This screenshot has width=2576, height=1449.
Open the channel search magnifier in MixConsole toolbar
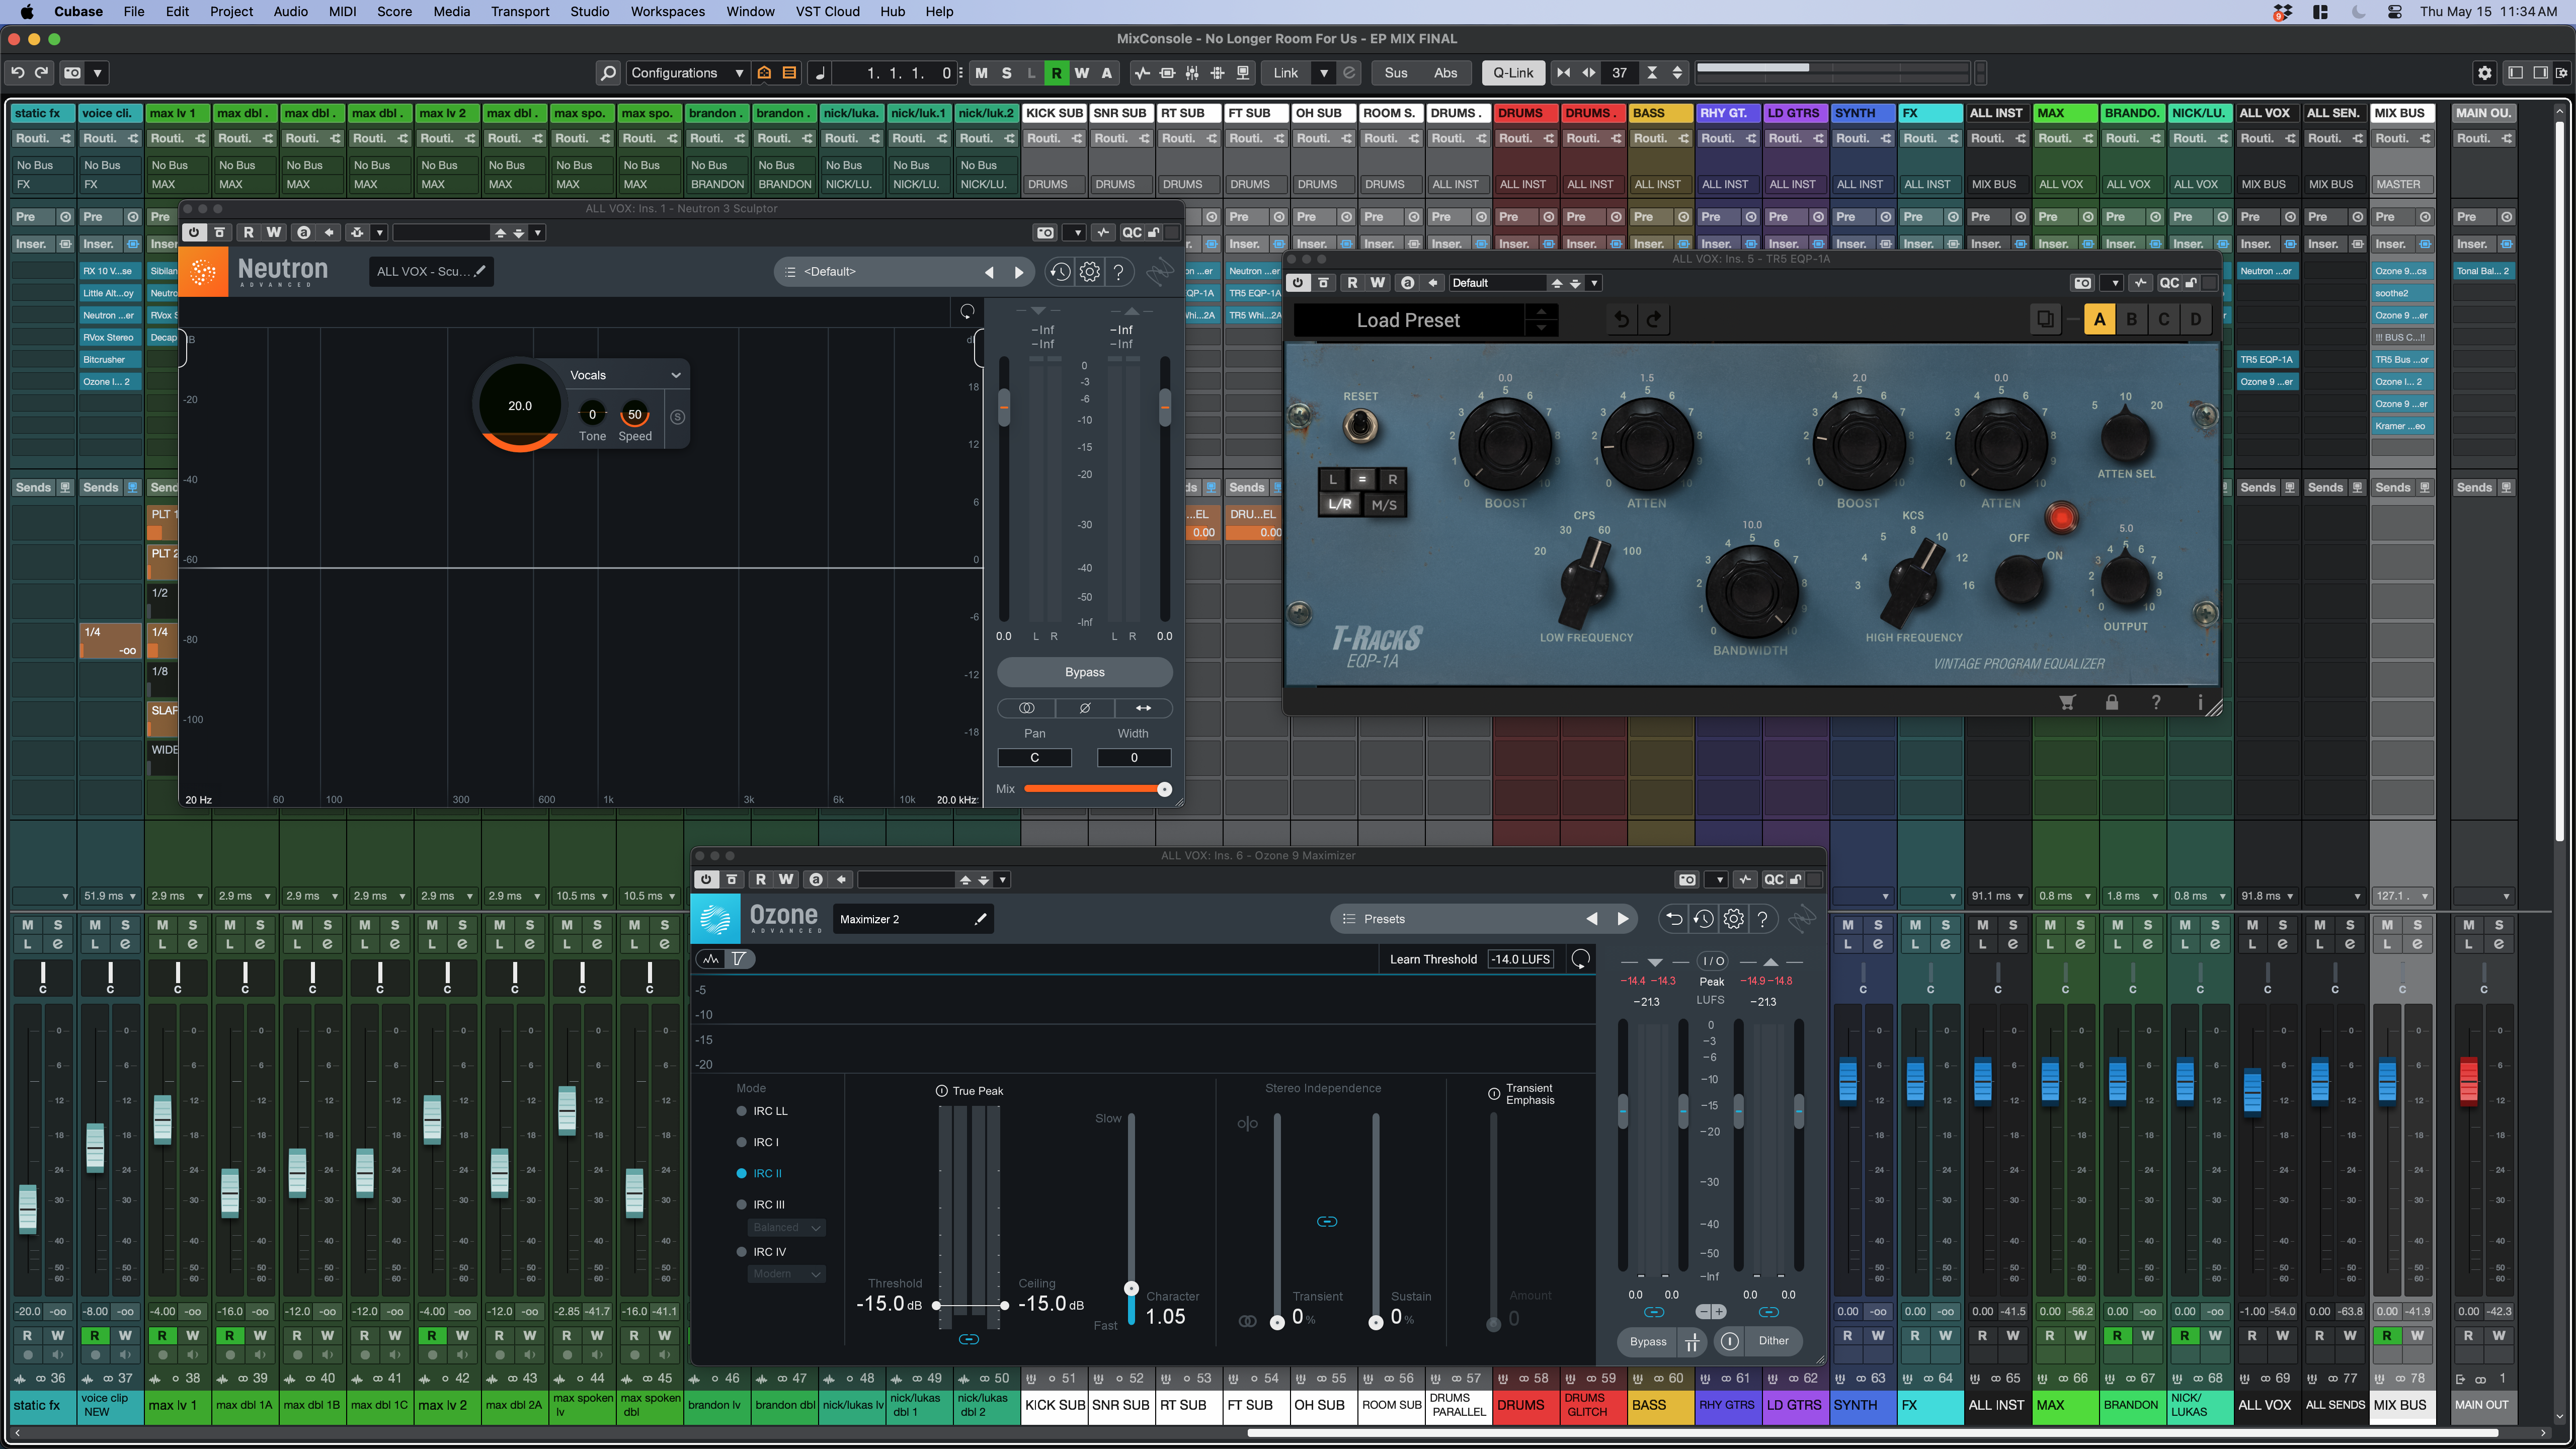[607, 73]
